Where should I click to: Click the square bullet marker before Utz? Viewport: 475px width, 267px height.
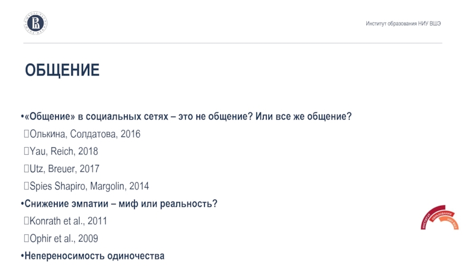26,169
